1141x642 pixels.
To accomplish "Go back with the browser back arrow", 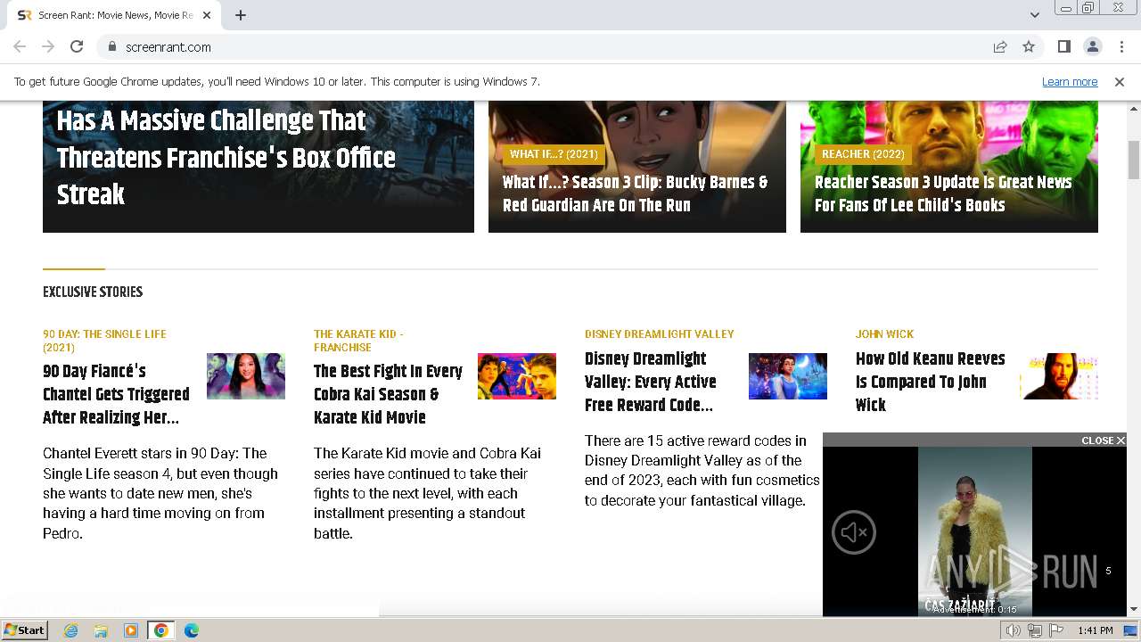I will [20, 46].
